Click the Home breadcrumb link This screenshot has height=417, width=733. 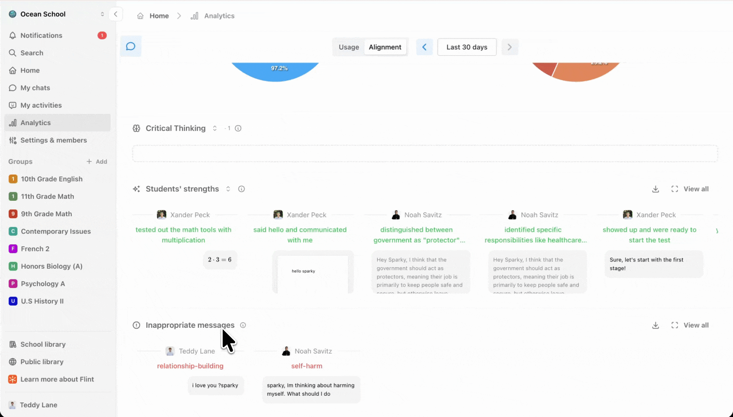(159, 16)
